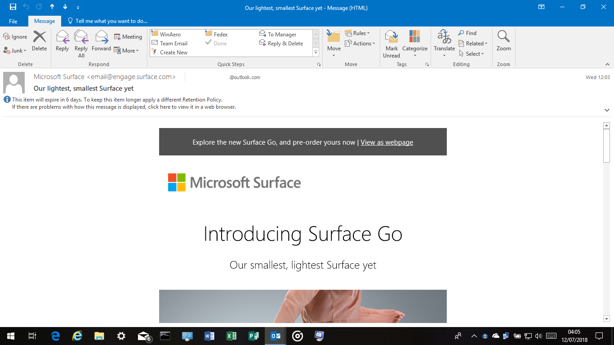Screen dimensions: 614x345
Task: Click the Redo arrow in title bar
Action: (39, 7)
